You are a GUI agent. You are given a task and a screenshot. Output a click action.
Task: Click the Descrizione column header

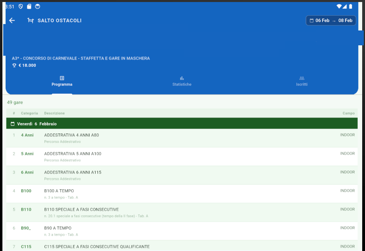point(55,113)
